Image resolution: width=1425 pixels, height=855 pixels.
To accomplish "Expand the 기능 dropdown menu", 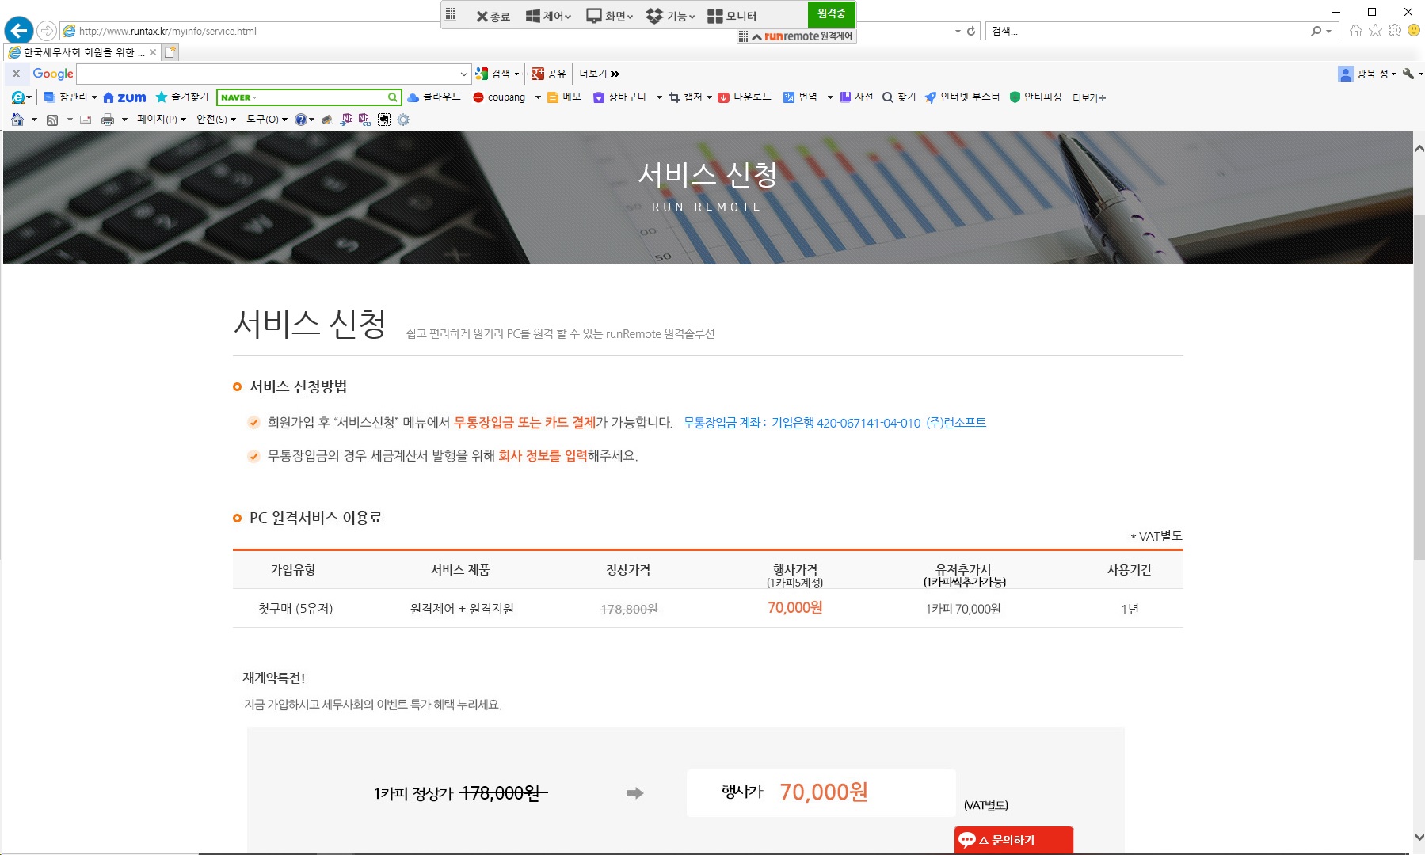I will coord(671,16).
